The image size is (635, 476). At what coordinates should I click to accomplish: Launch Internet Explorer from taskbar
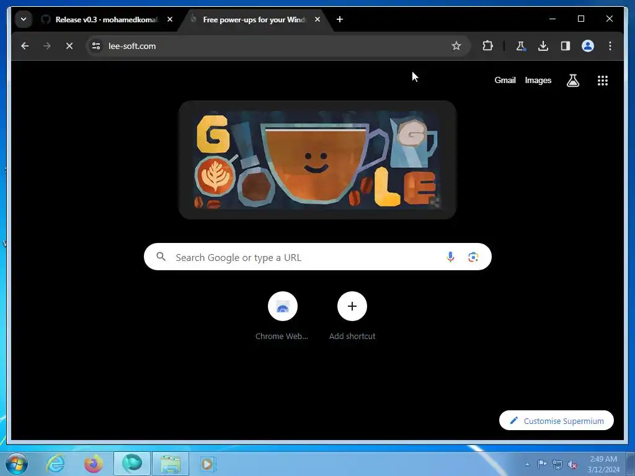pyautogui.click(x=55, y=464)
